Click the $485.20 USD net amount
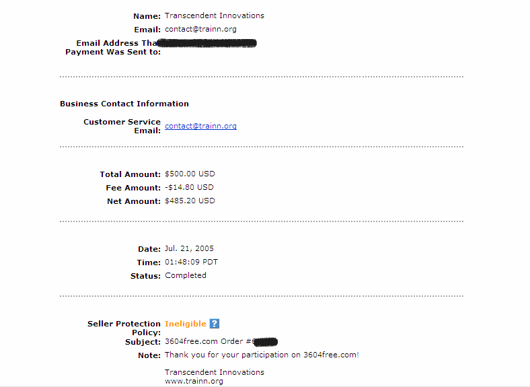This screenshot has width=530, height=387. pos(190,201)
